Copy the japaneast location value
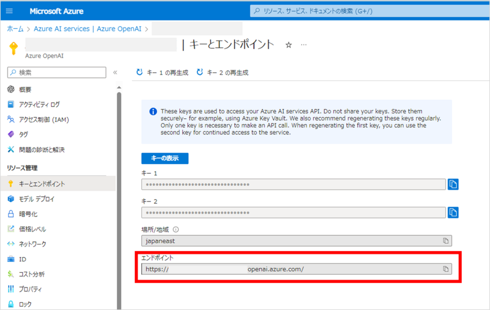Viewport: 490px width, 310px height. (446, 241)
